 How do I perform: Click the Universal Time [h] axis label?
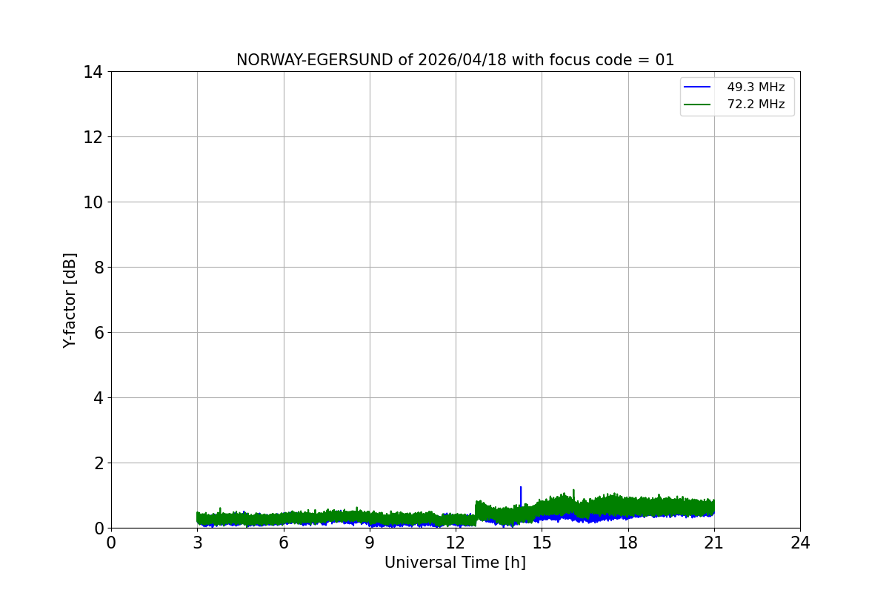click(455, 563)
